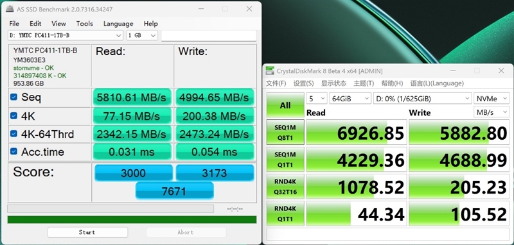This screenshot has width=514, height=245.
Task: Open the Language menu in AS SSD
Action: tap(118, 24)
